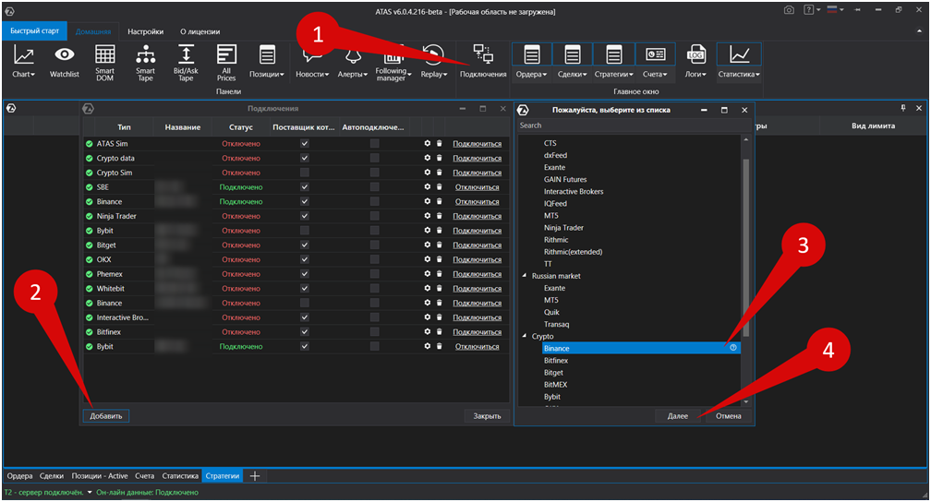The image size is (931, 502).
Task: Toggle auto-connect checkbox for Ninja Trader
Action: (374, 216)
